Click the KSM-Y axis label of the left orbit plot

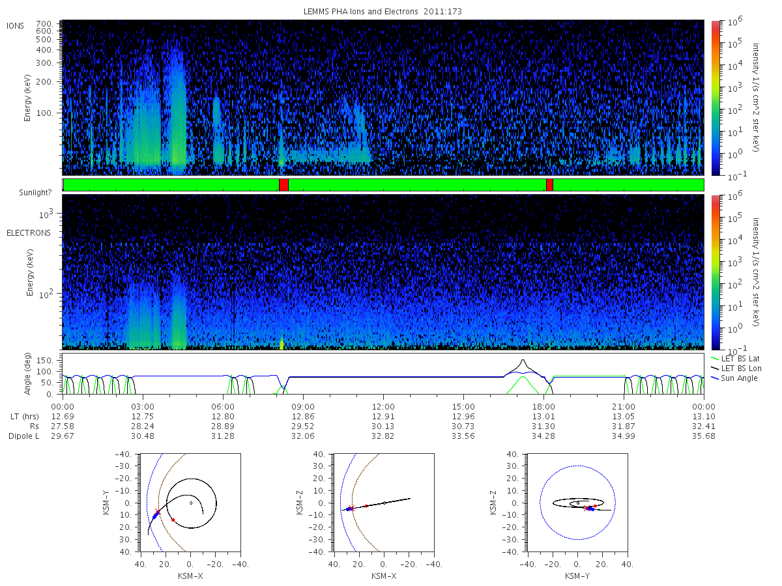(106, 503)
